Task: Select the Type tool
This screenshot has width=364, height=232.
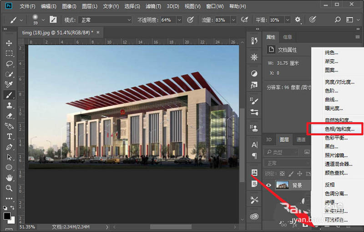Action: tap(9, 136)
